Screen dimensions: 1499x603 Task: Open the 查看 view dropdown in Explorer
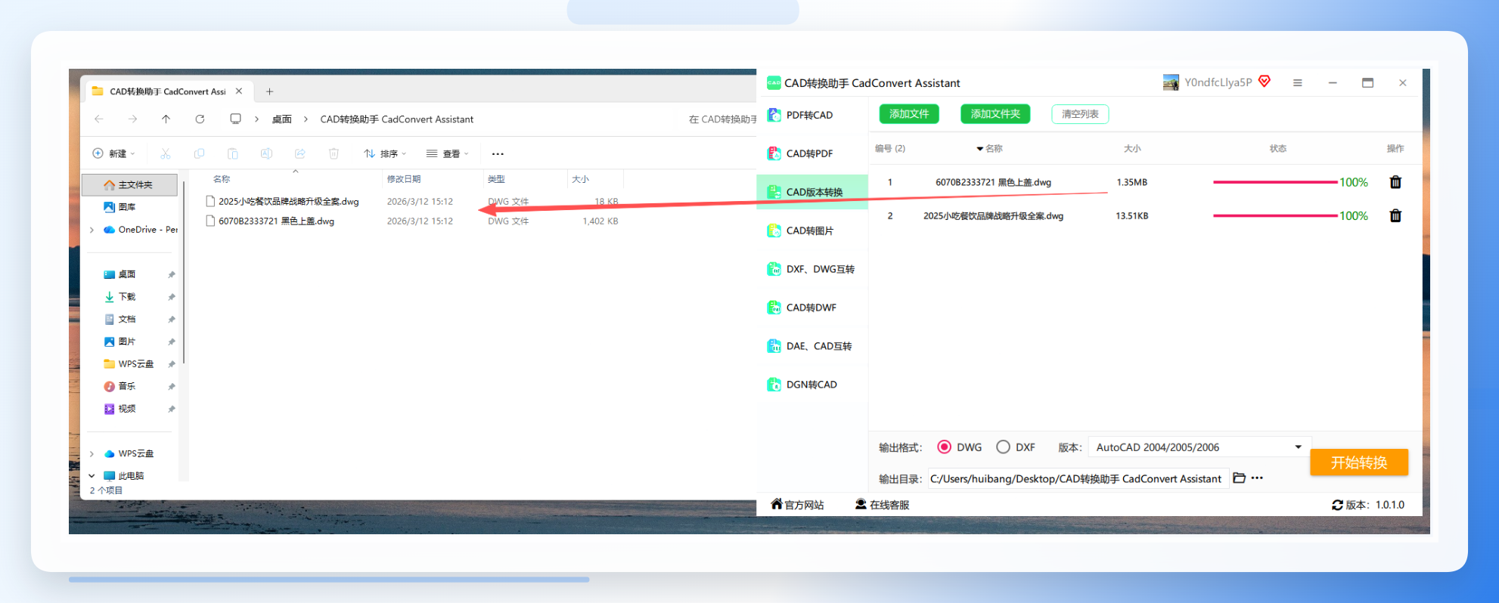coord(448,153)
